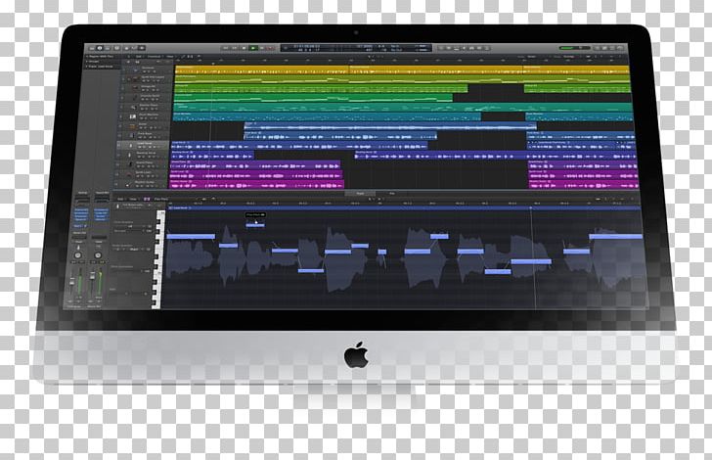Solo the top yellow Drummer track
The image size is (712, 460).
[149, 71]
